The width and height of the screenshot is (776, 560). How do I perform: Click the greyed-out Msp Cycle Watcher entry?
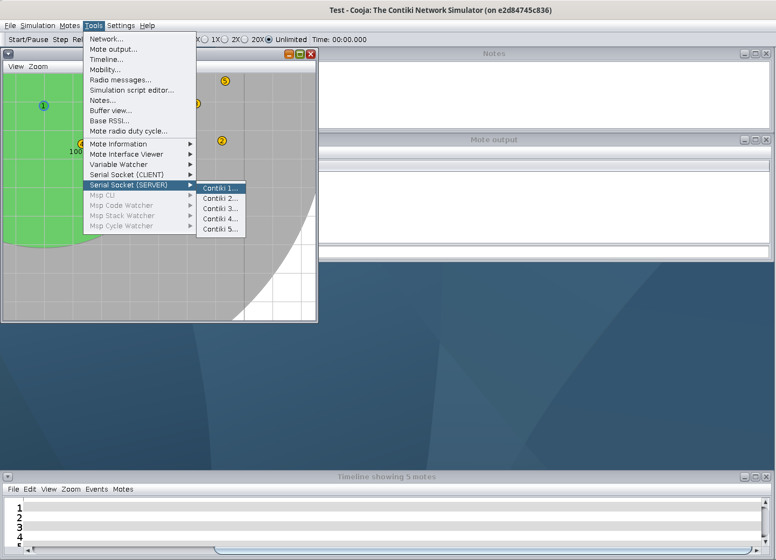[139, 226]
